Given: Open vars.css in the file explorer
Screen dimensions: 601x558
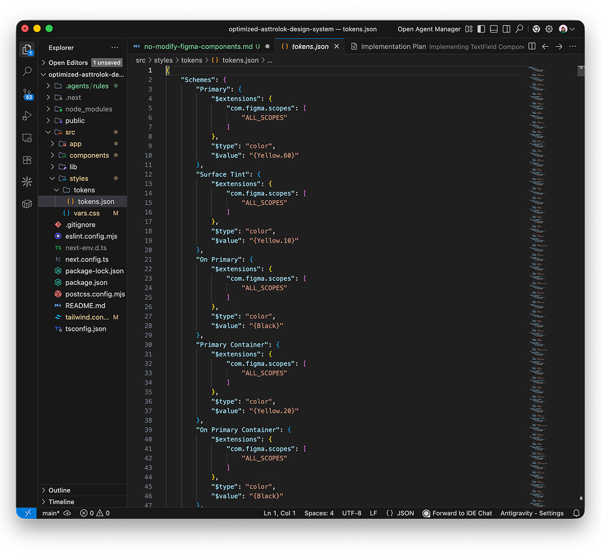Looking at the screenshot, I should pyautogui.click(x=87, y=213).
